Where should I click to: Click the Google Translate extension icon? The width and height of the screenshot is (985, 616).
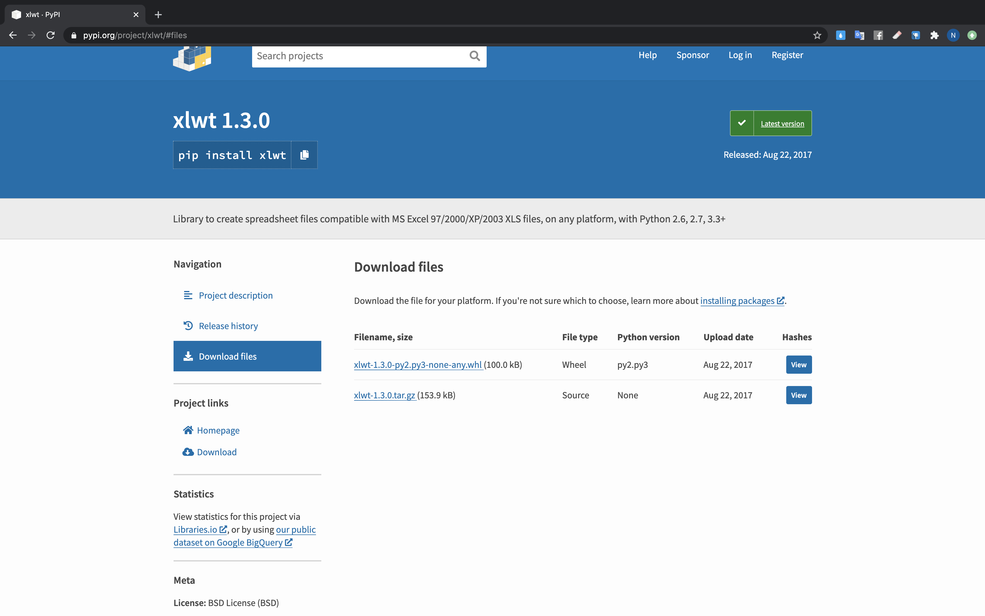[860, 35]
